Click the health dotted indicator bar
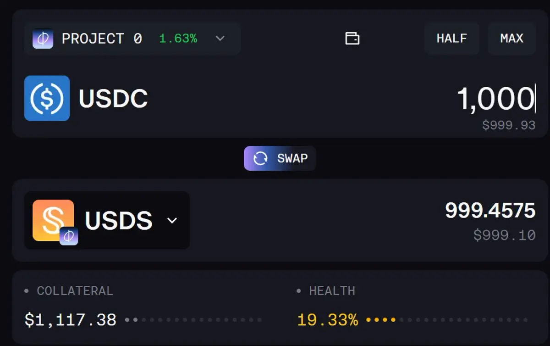Image resolution: width=550 pixels, height=346 pixels. click(x=447, y=320)
